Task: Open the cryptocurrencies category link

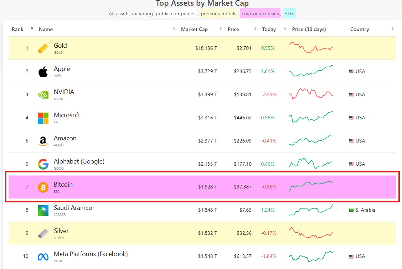Action: (x=260, y=14)
